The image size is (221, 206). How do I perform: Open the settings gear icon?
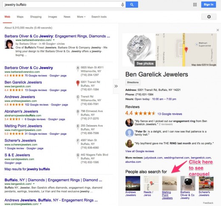point(209,17)
